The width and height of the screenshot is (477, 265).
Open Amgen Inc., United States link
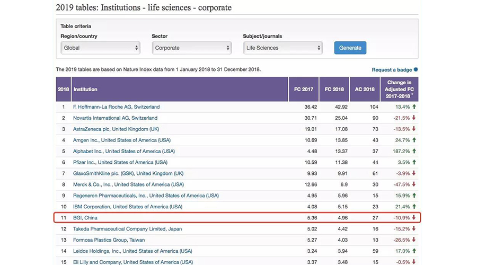pyautogui.click(x=122, y=140)
